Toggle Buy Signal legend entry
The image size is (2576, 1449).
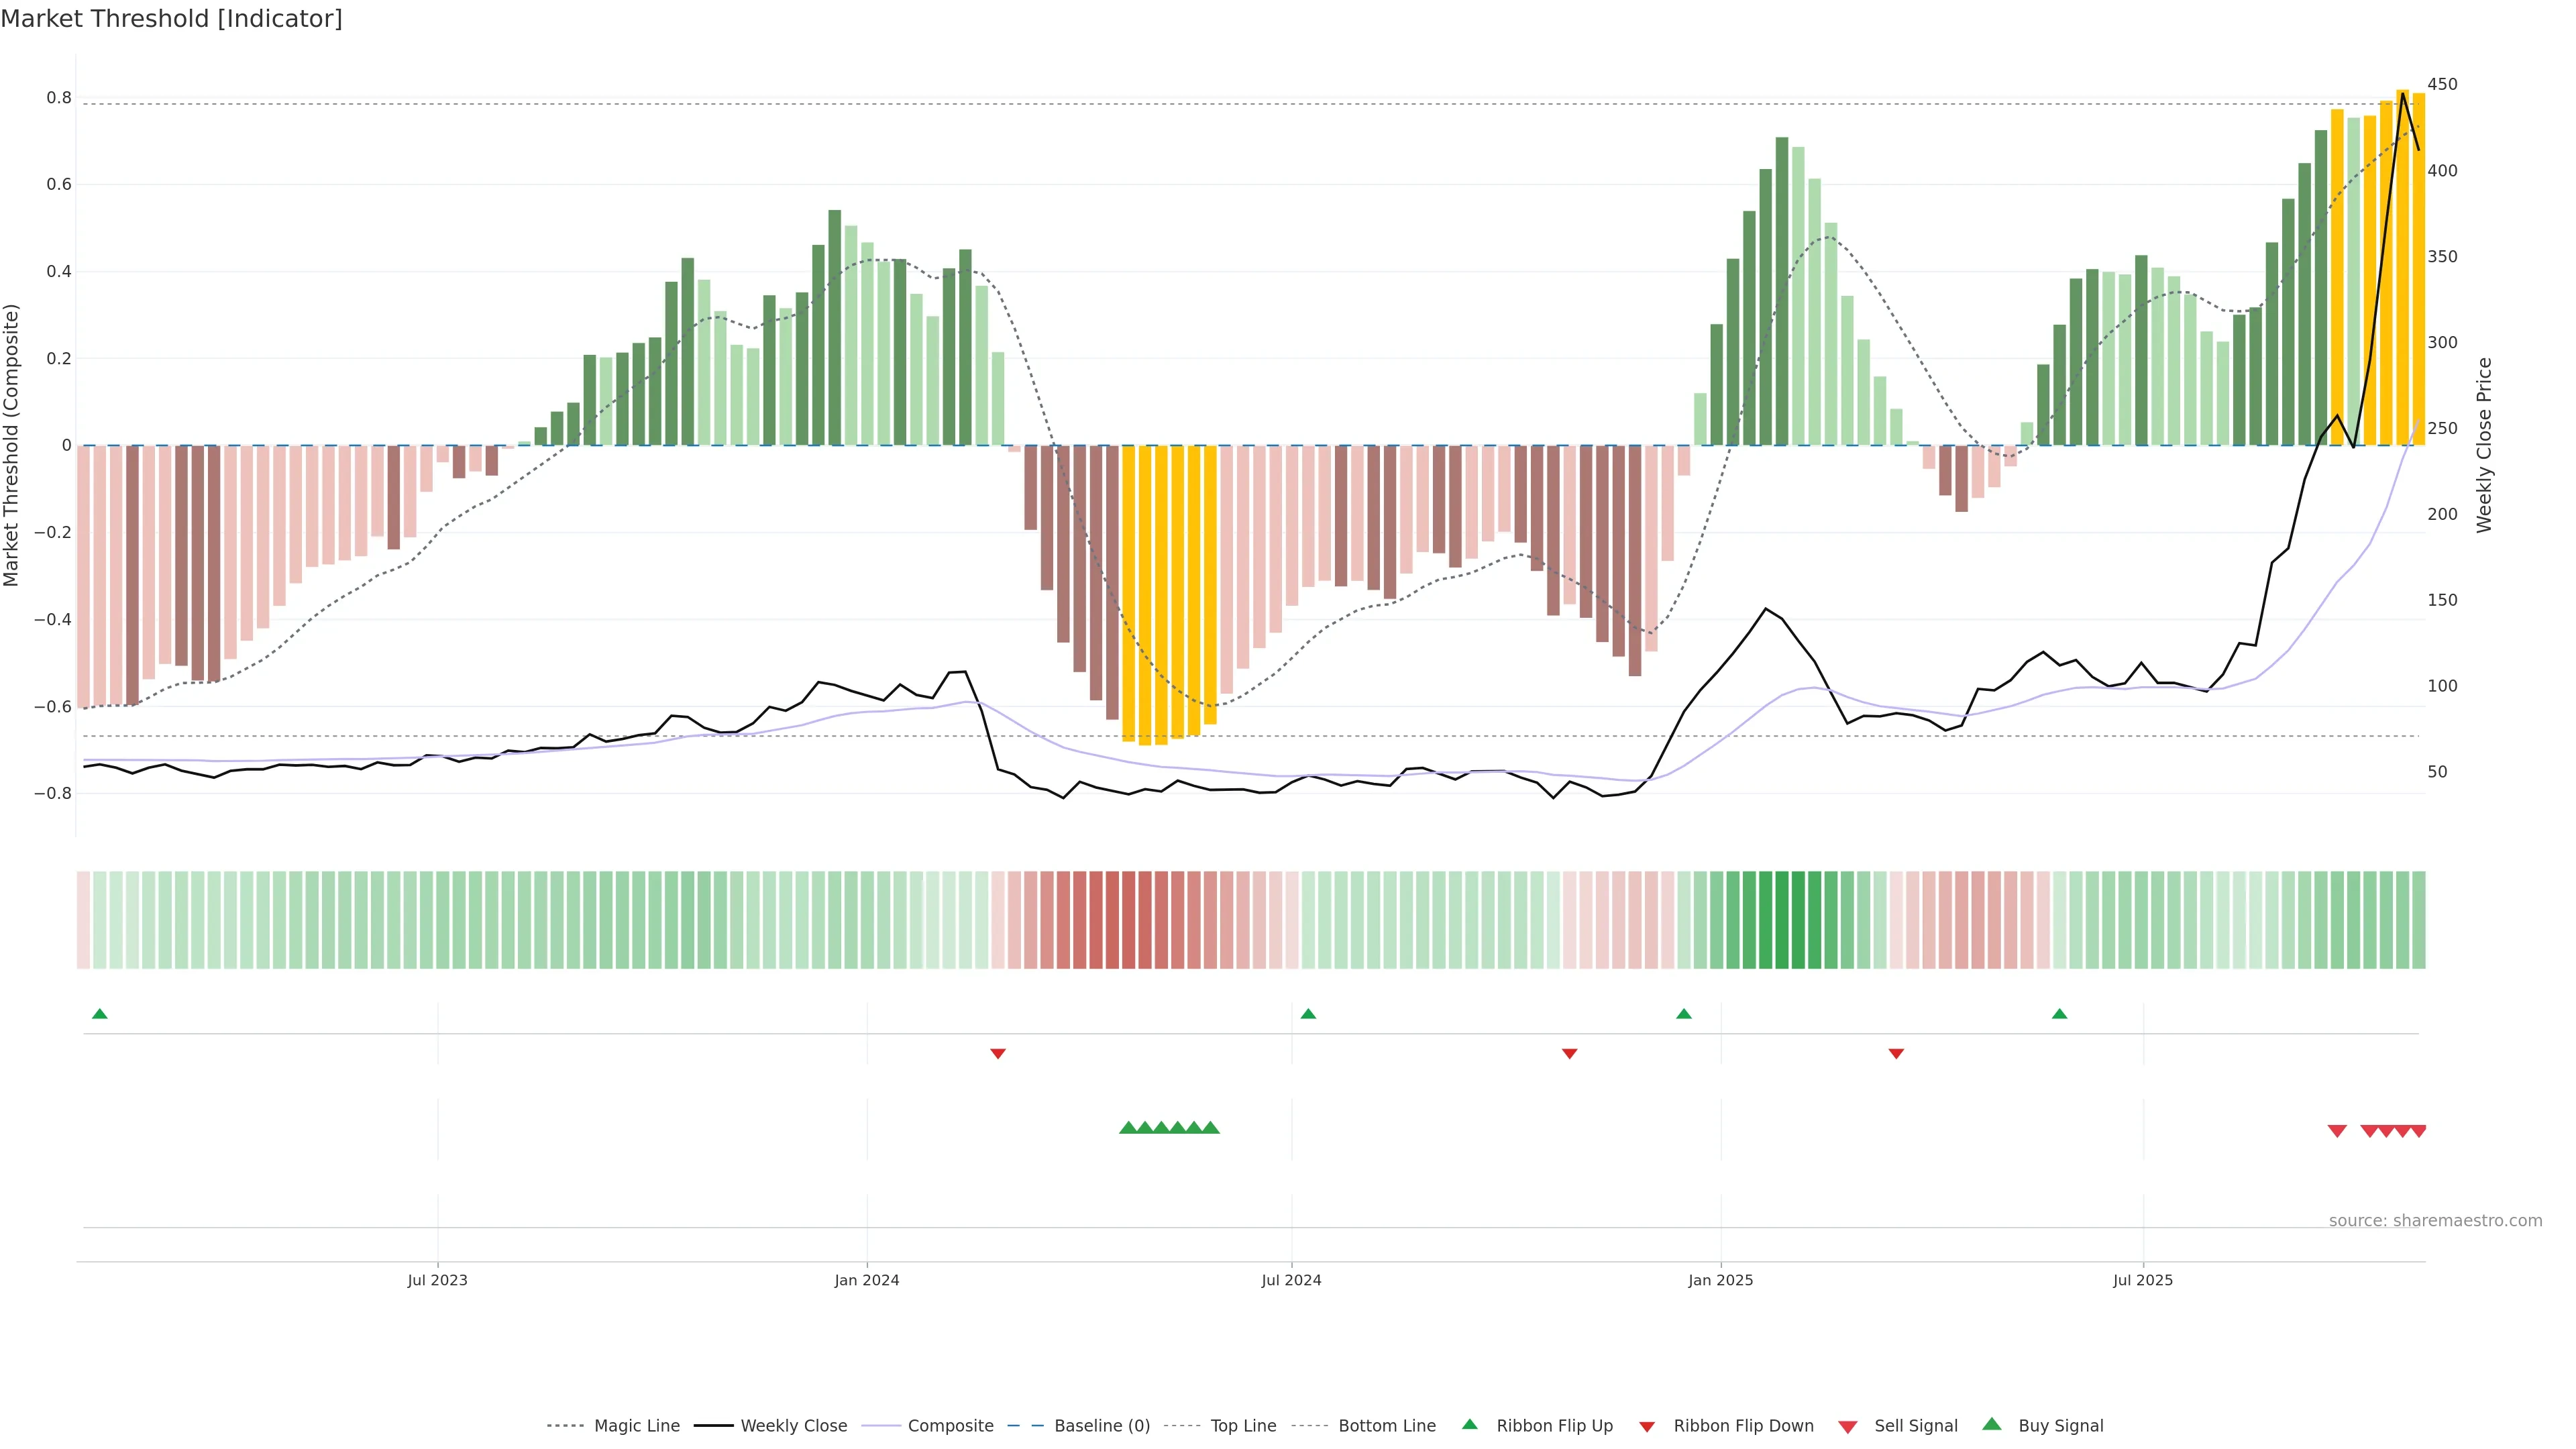coord(2060,1425)
